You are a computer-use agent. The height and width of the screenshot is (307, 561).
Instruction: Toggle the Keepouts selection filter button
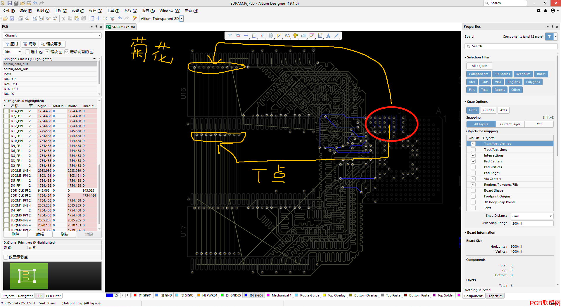523,74
